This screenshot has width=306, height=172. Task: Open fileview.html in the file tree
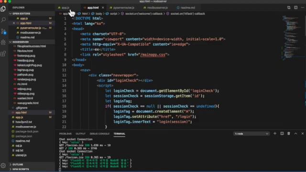pyautogui.click(x=32, y=51)
